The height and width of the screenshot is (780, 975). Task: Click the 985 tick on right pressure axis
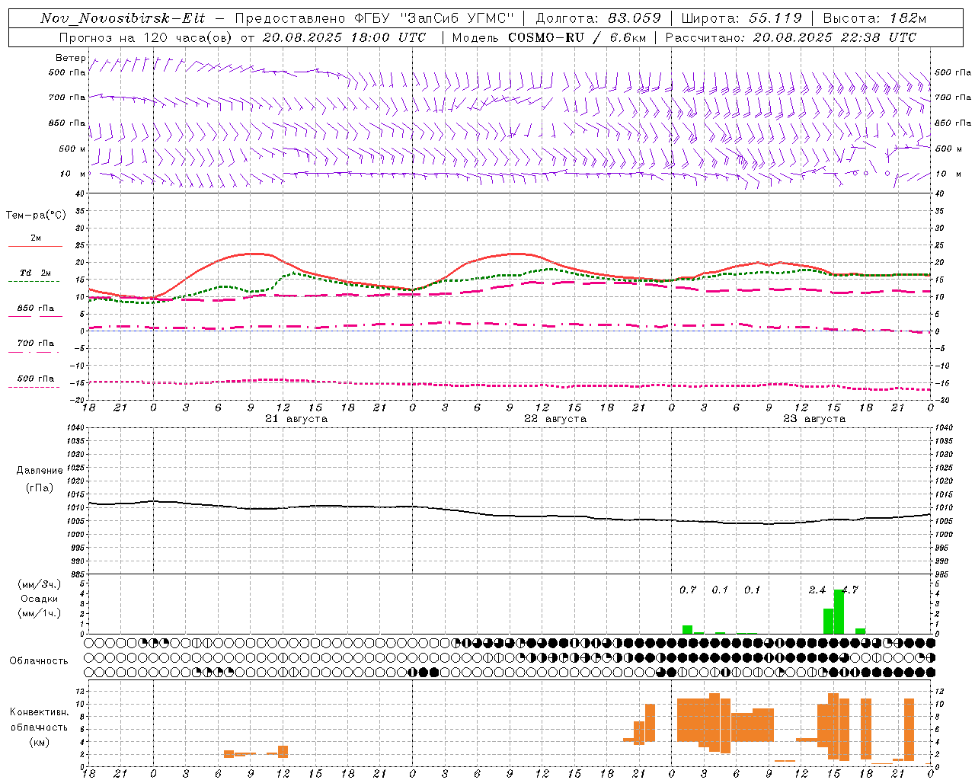tap(942, 574)
